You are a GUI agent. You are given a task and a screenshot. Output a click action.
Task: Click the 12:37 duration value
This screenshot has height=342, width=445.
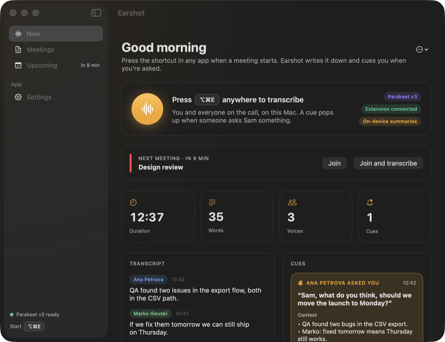click(147, 217)
